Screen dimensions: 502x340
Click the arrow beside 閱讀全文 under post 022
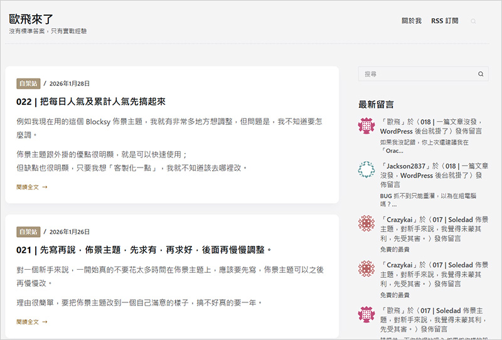[45, 187]
